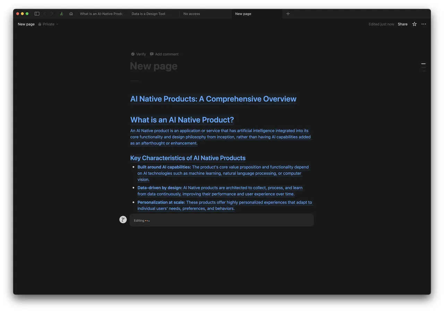Toggle the sidebar panel icon

point(37,14)
